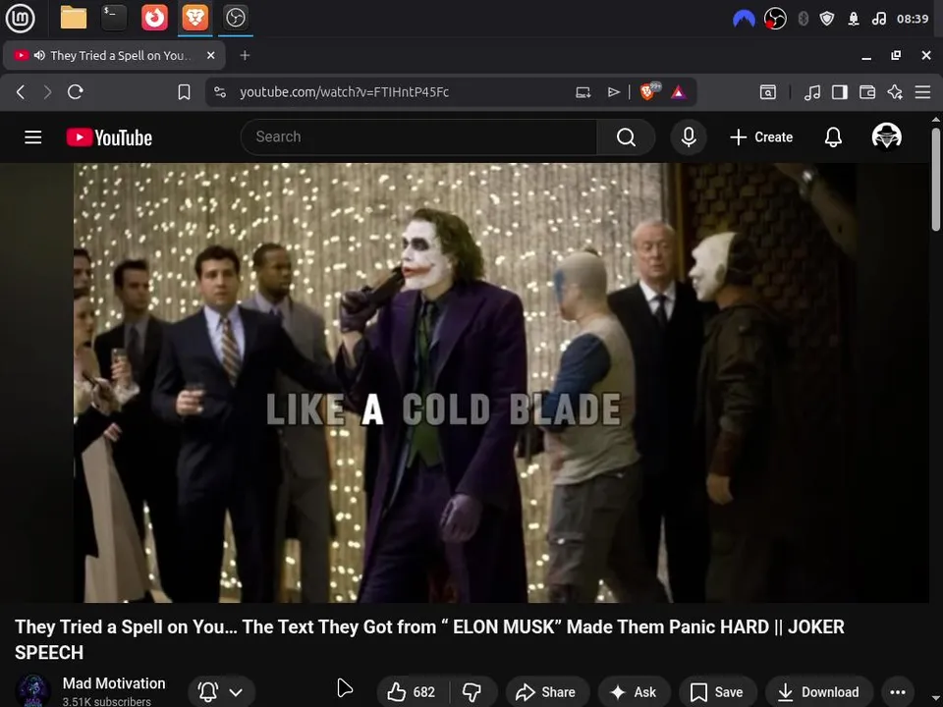Open the Brave Shields lion icon

[649, 91]
